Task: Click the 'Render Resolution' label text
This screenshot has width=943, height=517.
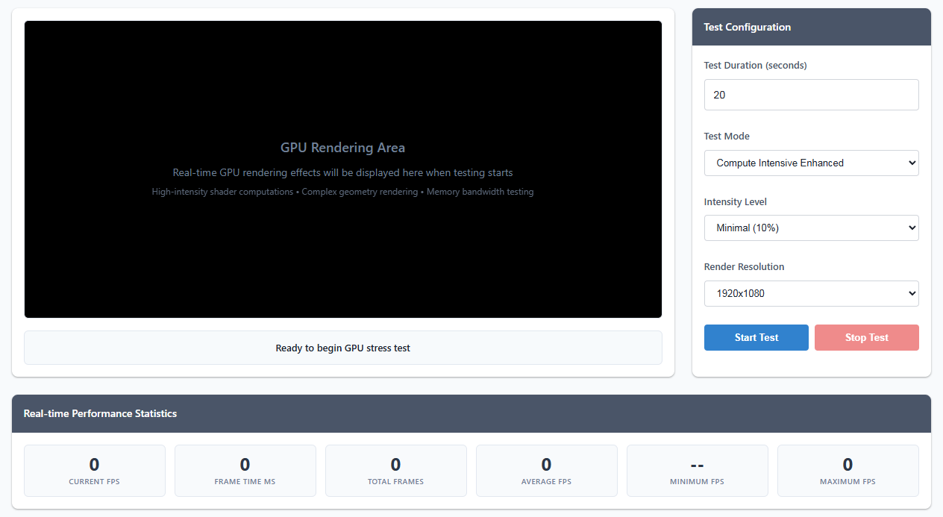Action: tap(744, 267)
